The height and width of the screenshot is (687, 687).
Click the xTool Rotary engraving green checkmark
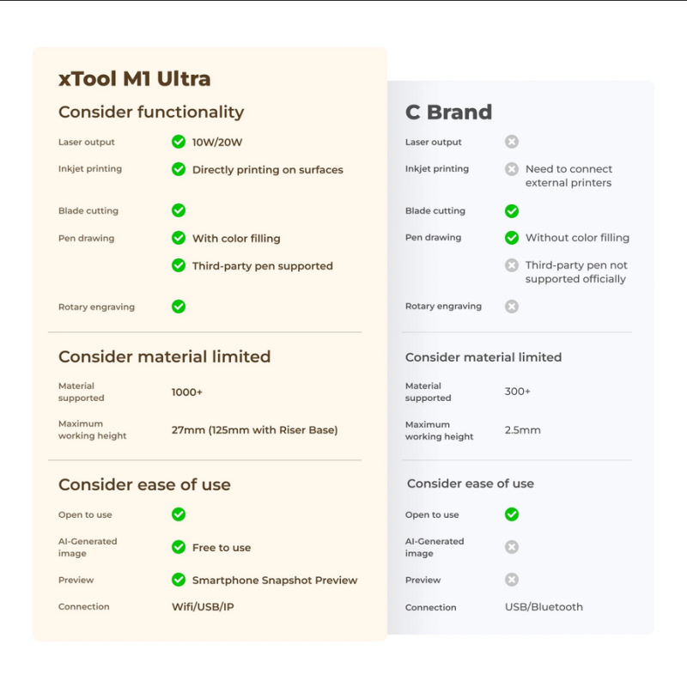[179, 307]
